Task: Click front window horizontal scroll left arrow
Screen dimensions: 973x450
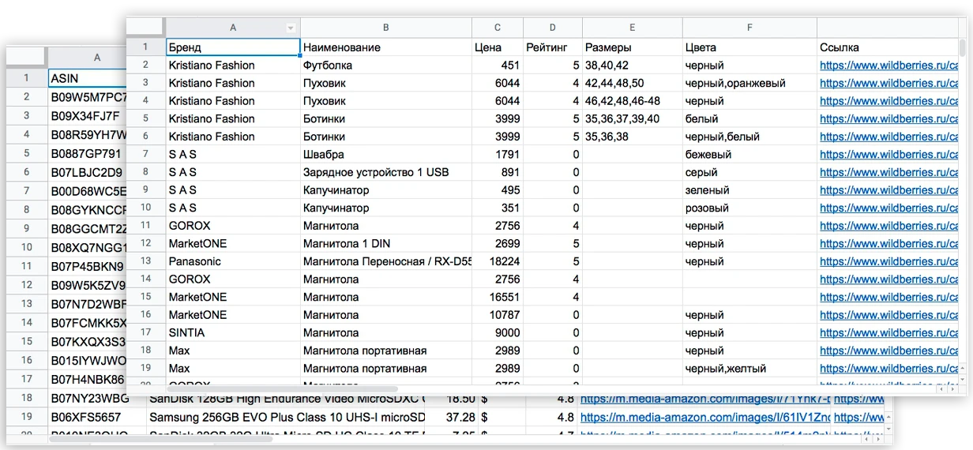Action: coord(941,388)
